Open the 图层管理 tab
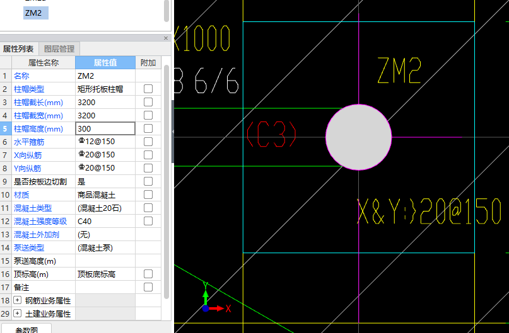This screenshot has height=333, width=509. (x=59, y=49)
